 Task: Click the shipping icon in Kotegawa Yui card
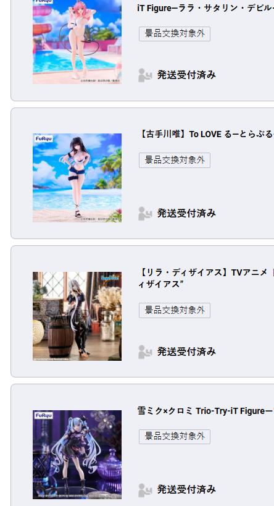tap(145, 213)
